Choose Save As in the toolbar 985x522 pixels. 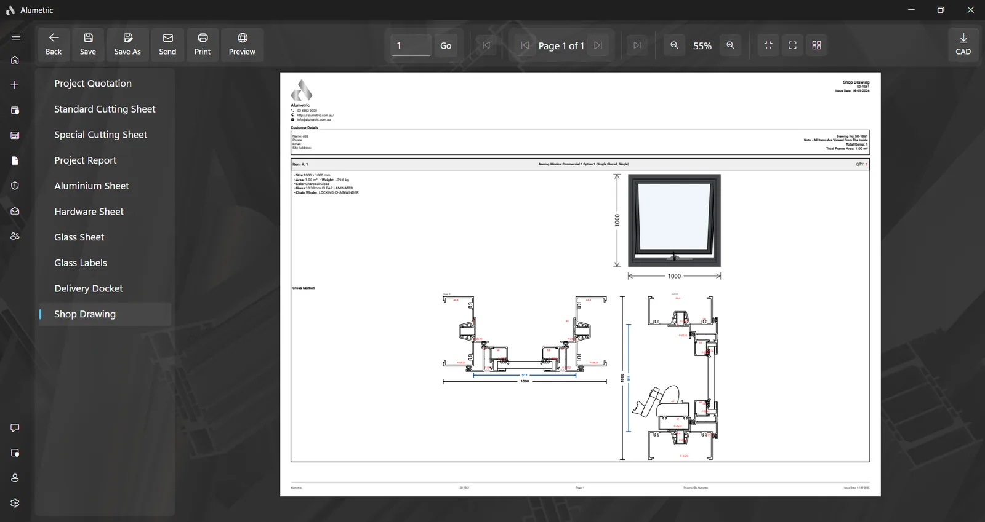point(127,45)
